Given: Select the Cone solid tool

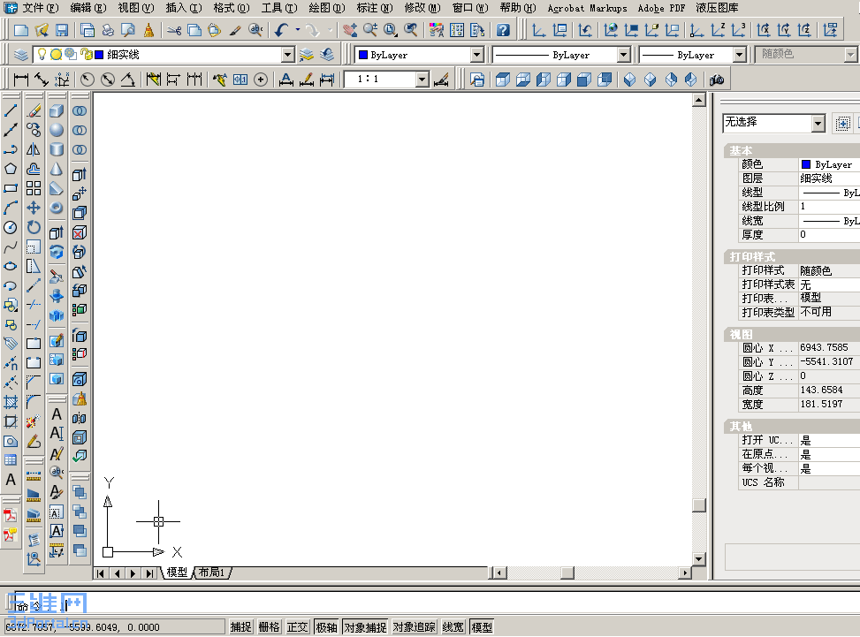Looking at the screenshot, I should pos(57,169).
